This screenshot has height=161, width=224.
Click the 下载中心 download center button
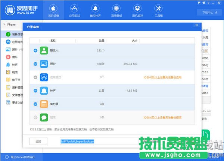click(x=210, y=13)
